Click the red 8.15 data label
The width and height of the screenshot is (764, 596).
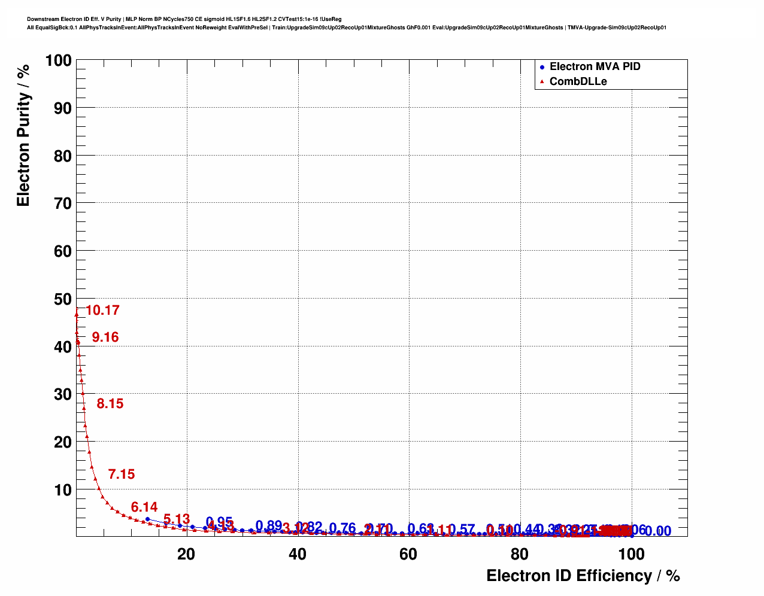[x=110, y=403]
